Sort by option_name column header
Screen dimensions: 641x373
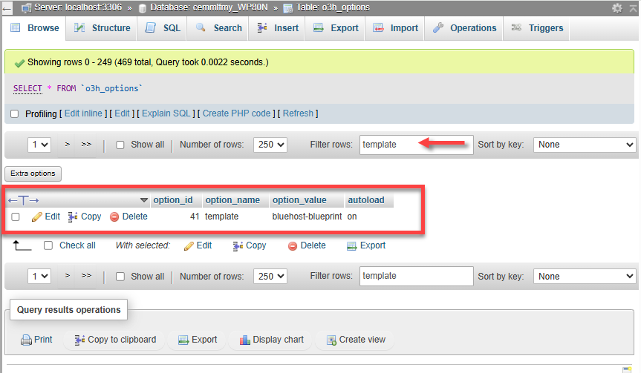coord(232,200)
